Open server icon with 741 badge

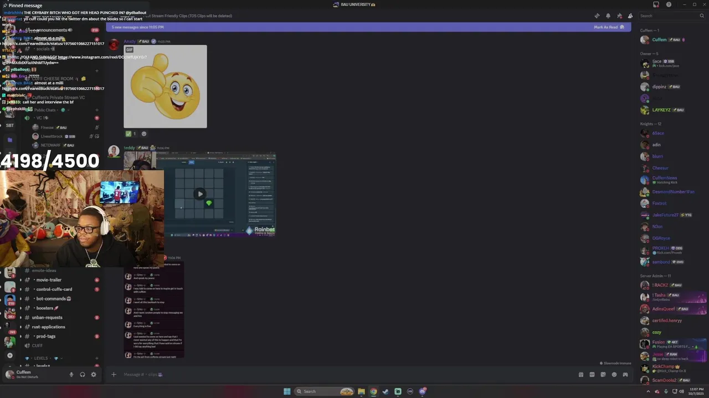pos(9,328)
